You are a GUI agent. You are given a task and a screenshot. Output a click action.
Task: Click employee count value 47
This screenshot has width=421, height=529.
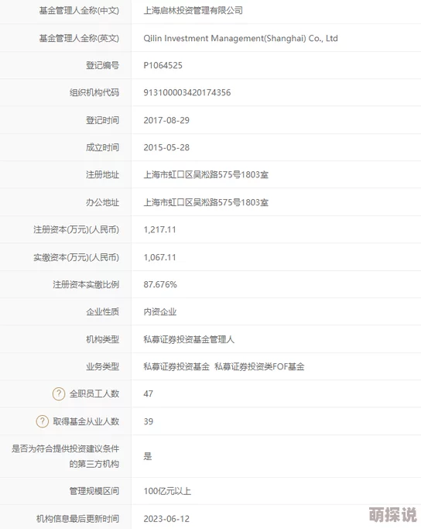[149, 394]
